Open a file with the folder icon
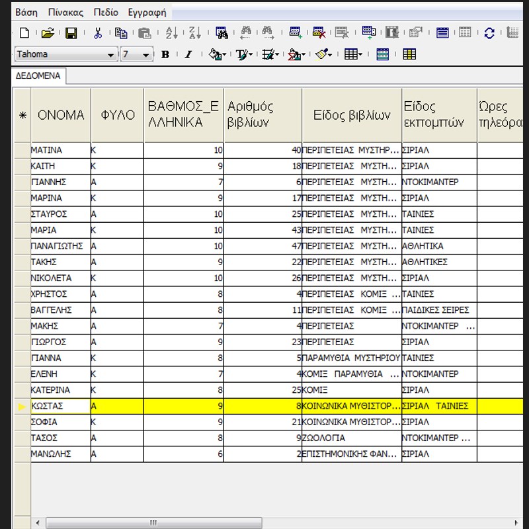The image size is (529, 529). (48, 33)
